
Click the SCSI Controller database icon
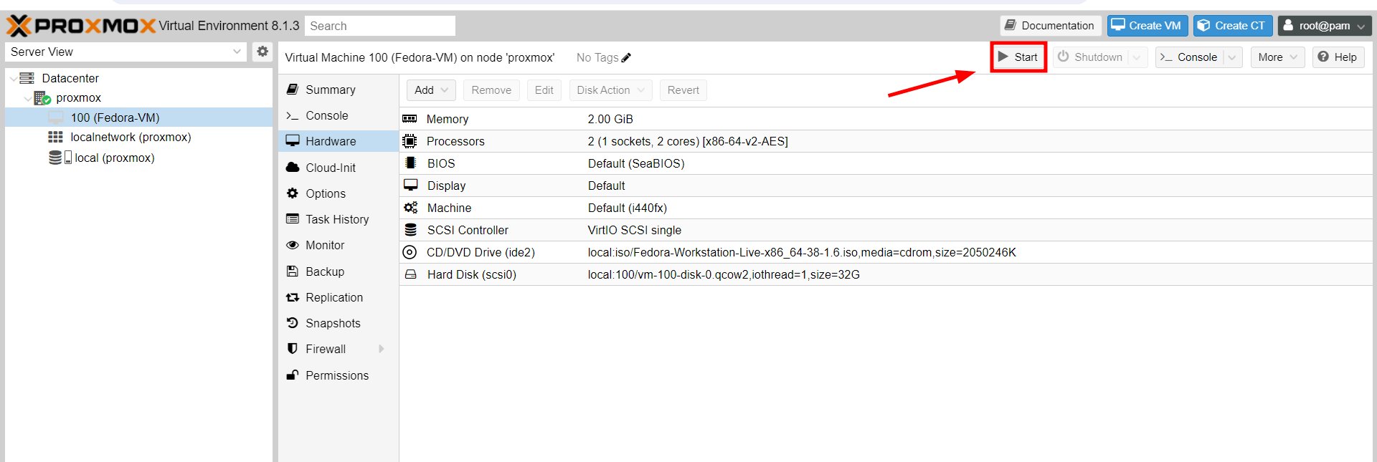click(410, 230)
